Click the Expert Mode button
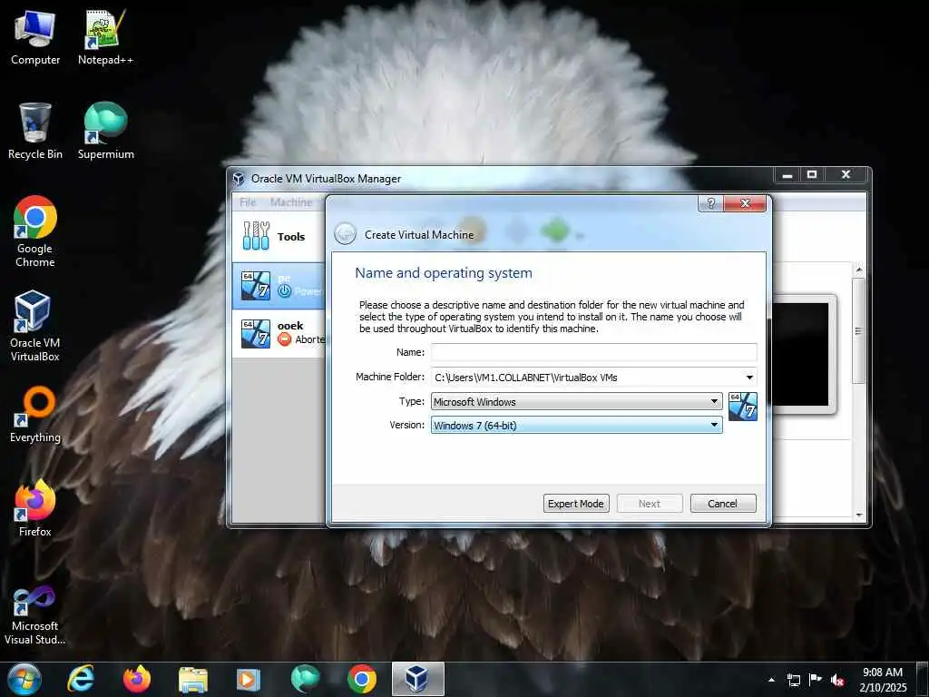929x697 pixels. click(576, 503)
